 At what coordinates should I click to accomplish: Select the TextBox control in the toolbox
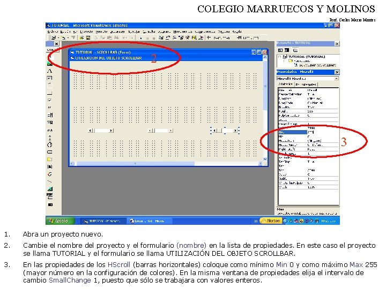50,78
